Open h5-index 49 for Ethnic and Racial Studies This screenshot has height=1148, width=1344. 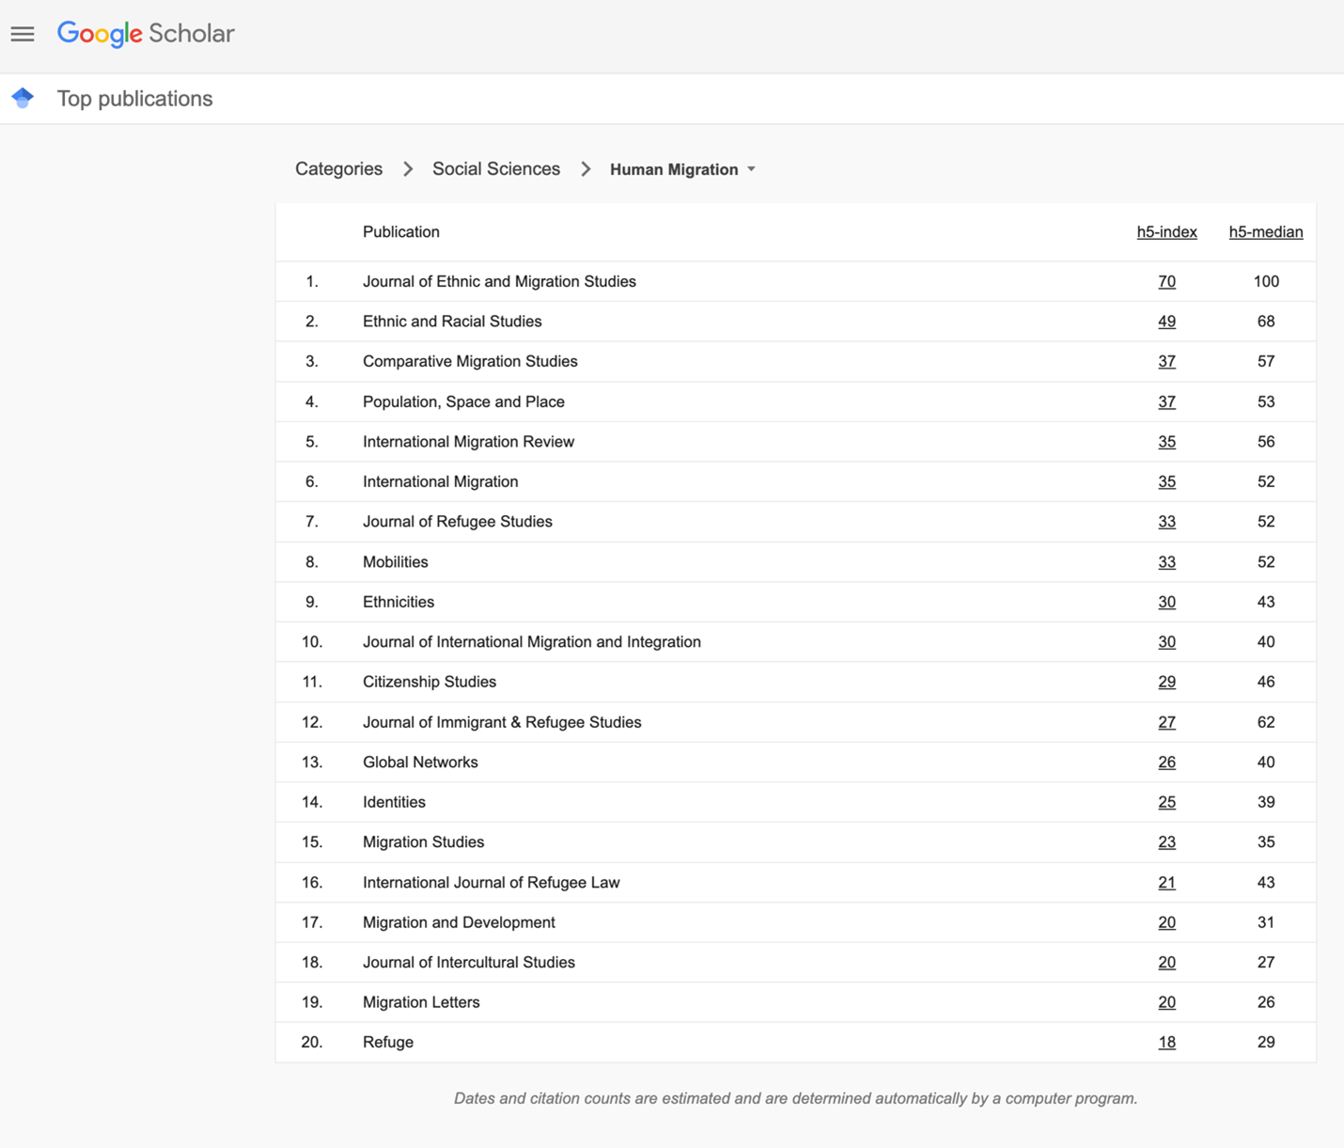[x=1166, y=322]
